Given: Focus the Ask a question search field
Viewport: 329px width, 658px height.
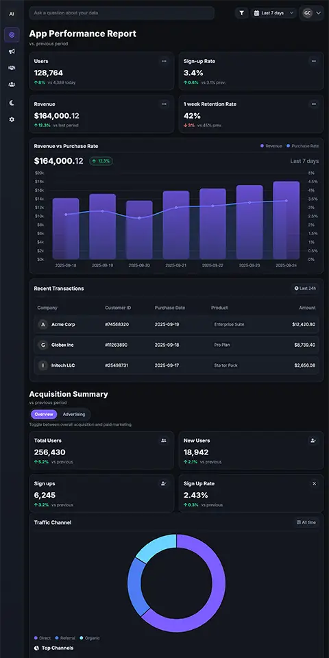Looking at the screenshot, I should (x=122, y=13).
